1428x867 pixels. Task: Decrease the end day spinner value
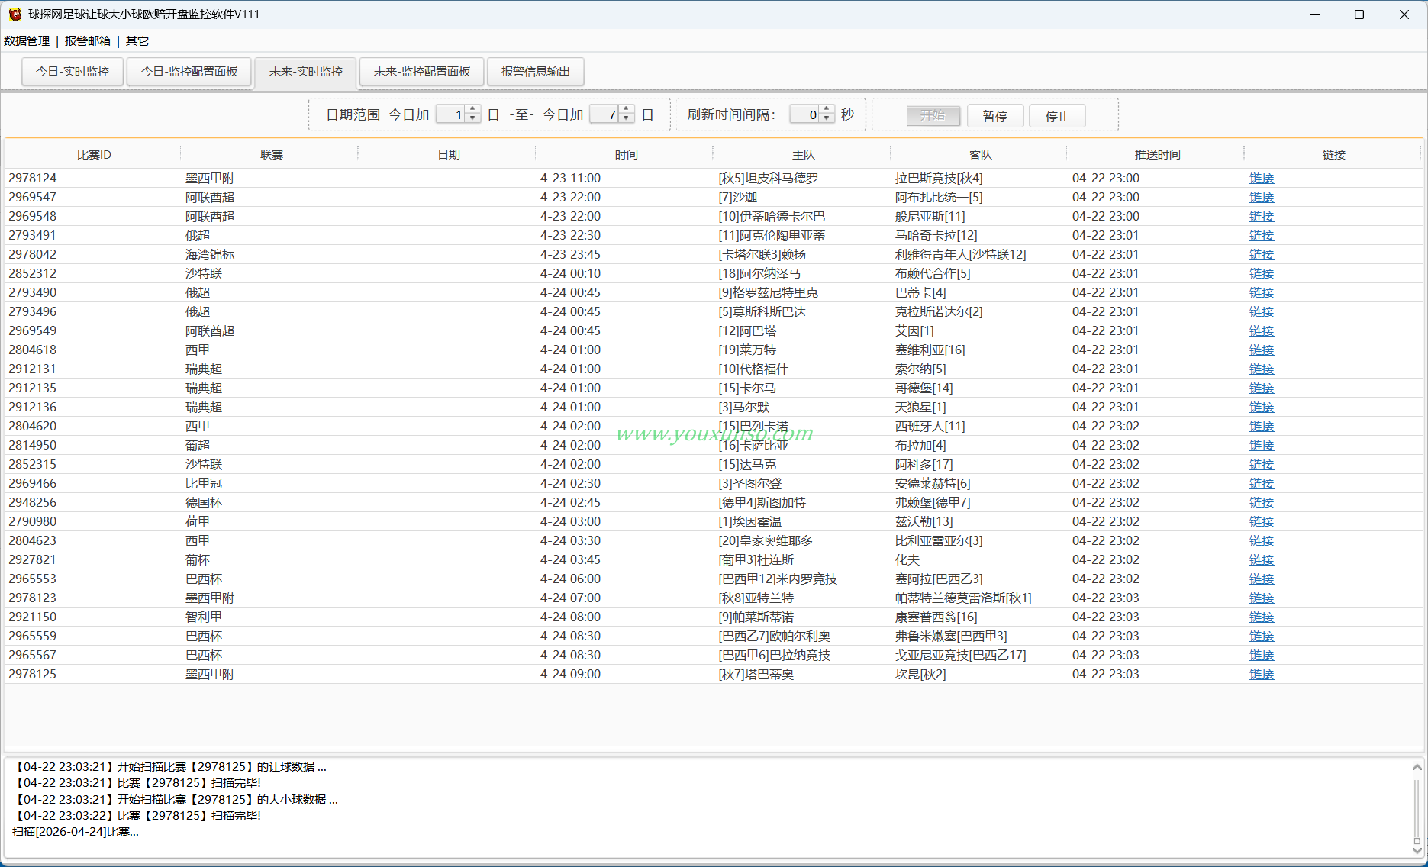pyautogui.click(x=627, y=118)
